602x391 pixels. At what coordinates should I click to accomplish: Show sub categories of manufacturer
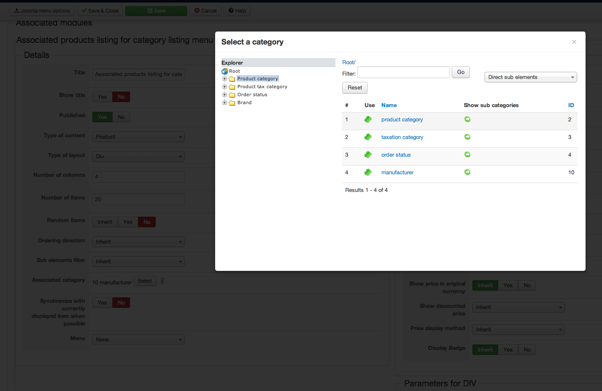(x=467, y=173)
